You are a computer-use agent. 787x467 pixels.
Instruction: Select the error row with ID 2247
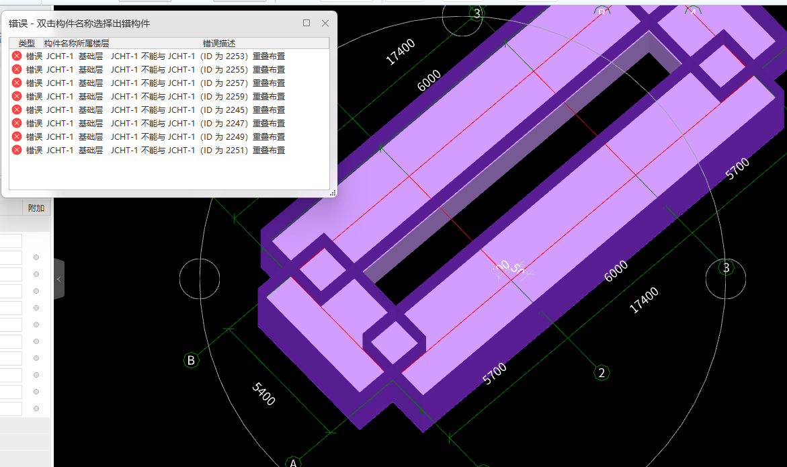169,124
